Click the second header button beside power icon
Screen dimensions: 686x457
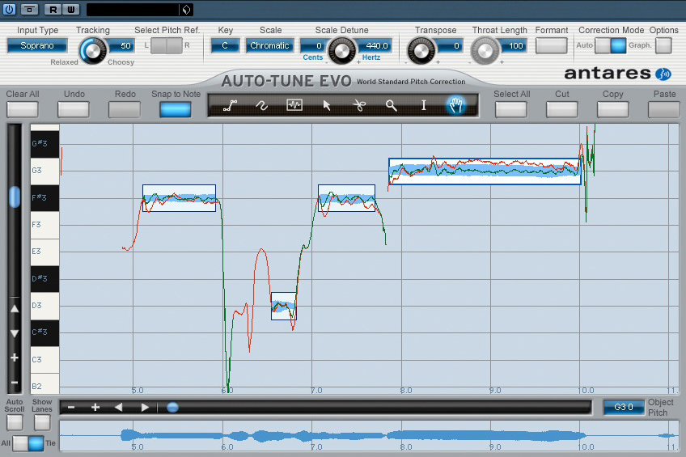tap(30, 9)
